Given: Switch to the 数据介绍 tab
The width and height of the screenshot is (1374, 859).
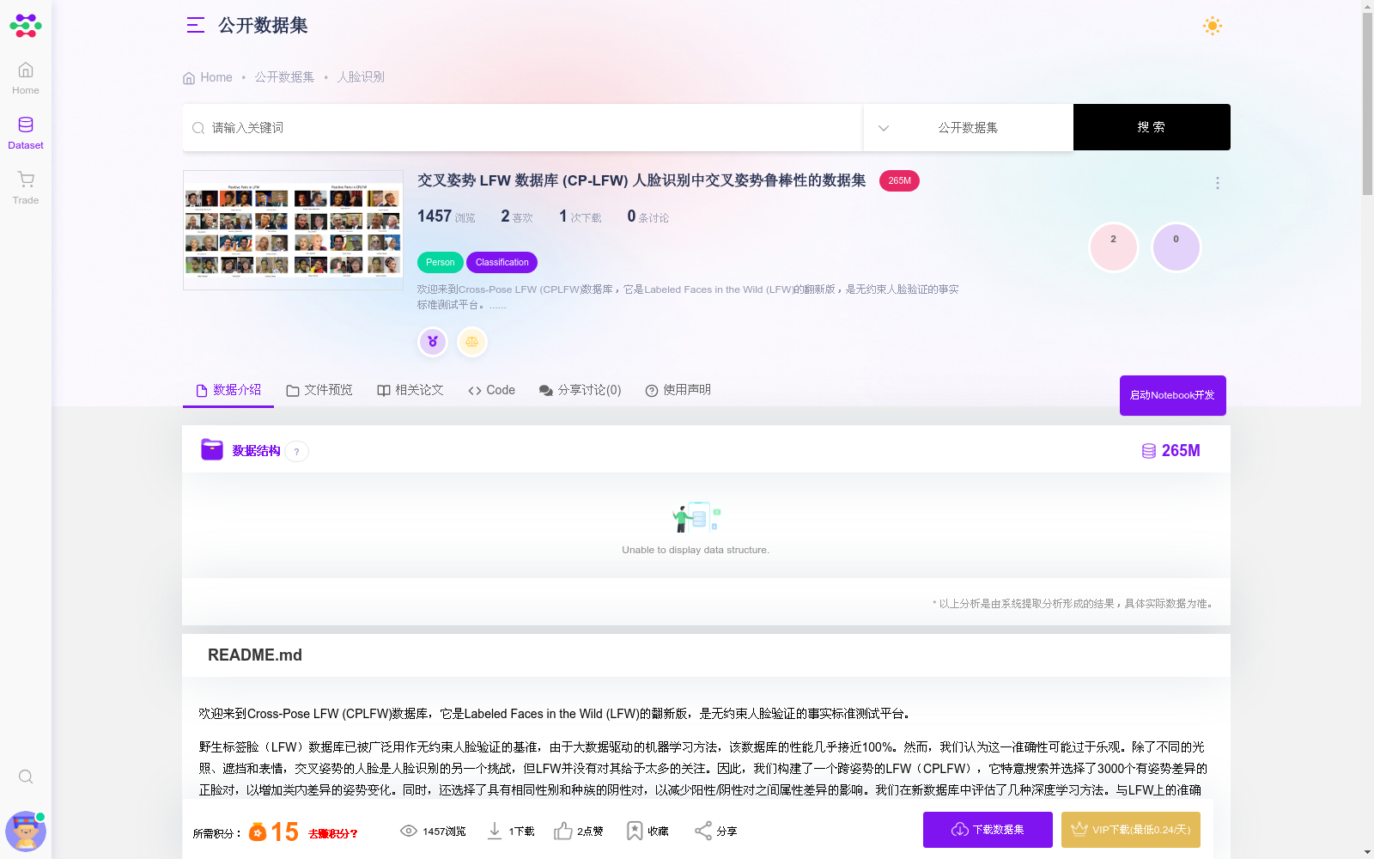Looking at the screenshot, I should click(x=228, y=390).
